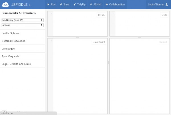Click the Run play icon

tap(48, 5)
